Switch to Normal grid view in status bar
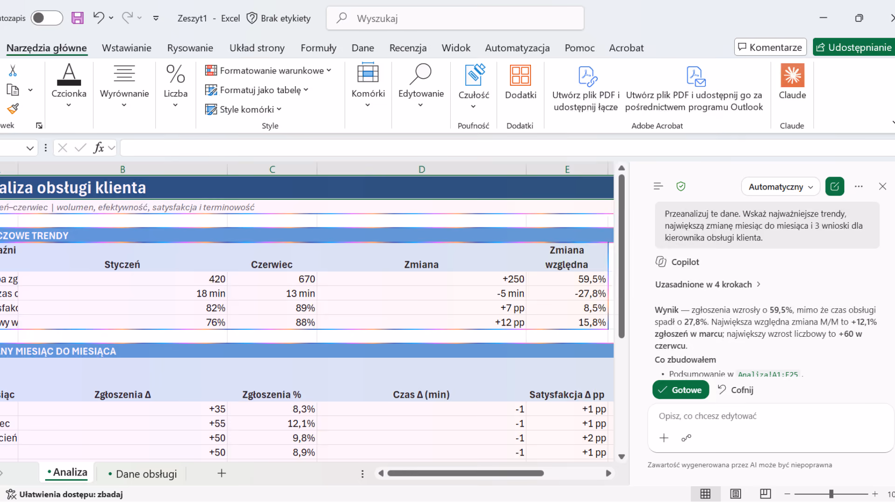The height and width of the screenshot is (503, 895). pos(705,494)
